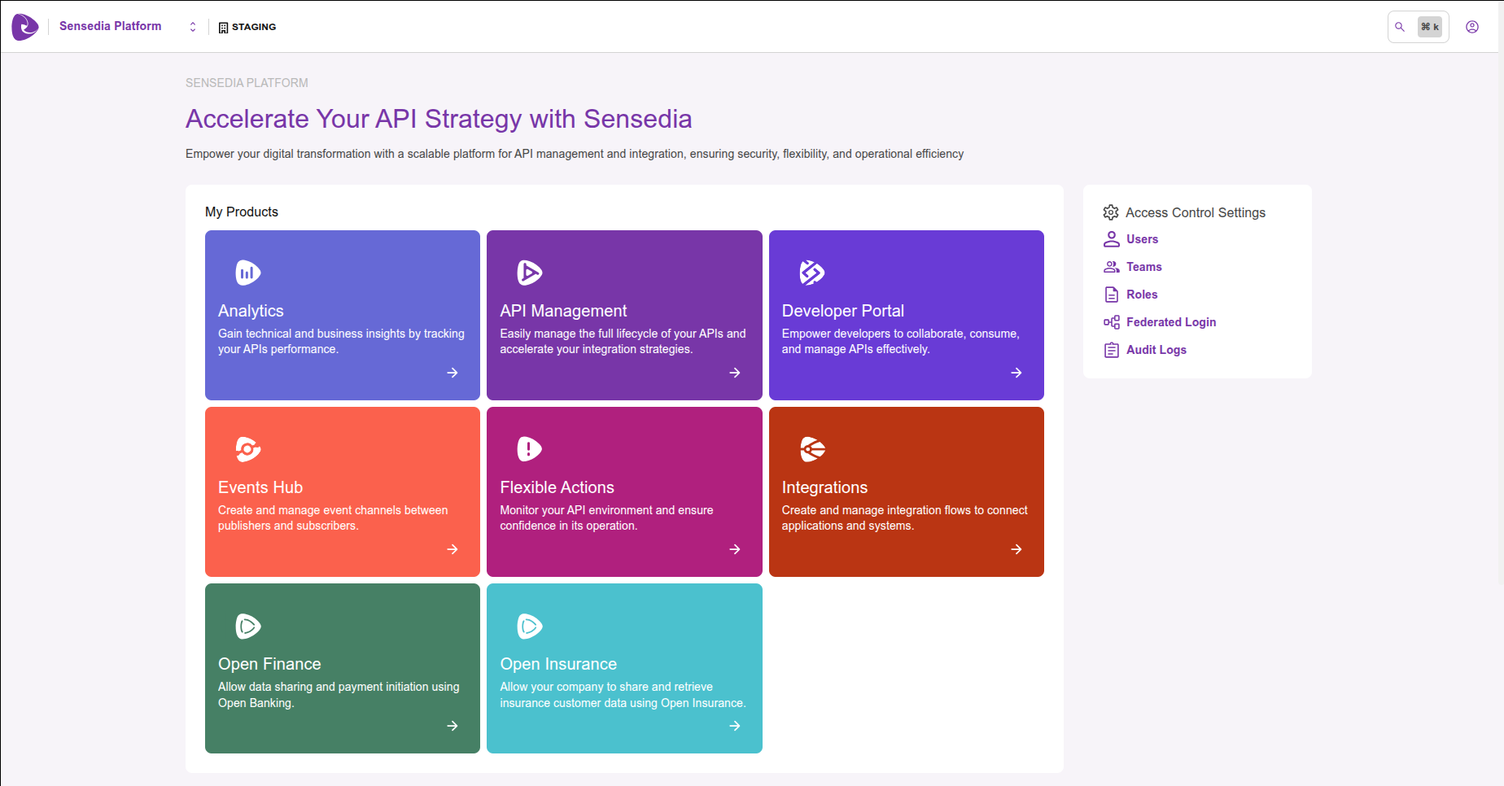Go to the Teams settings link
The image size is (1504, 786).
click(1143, 267)
